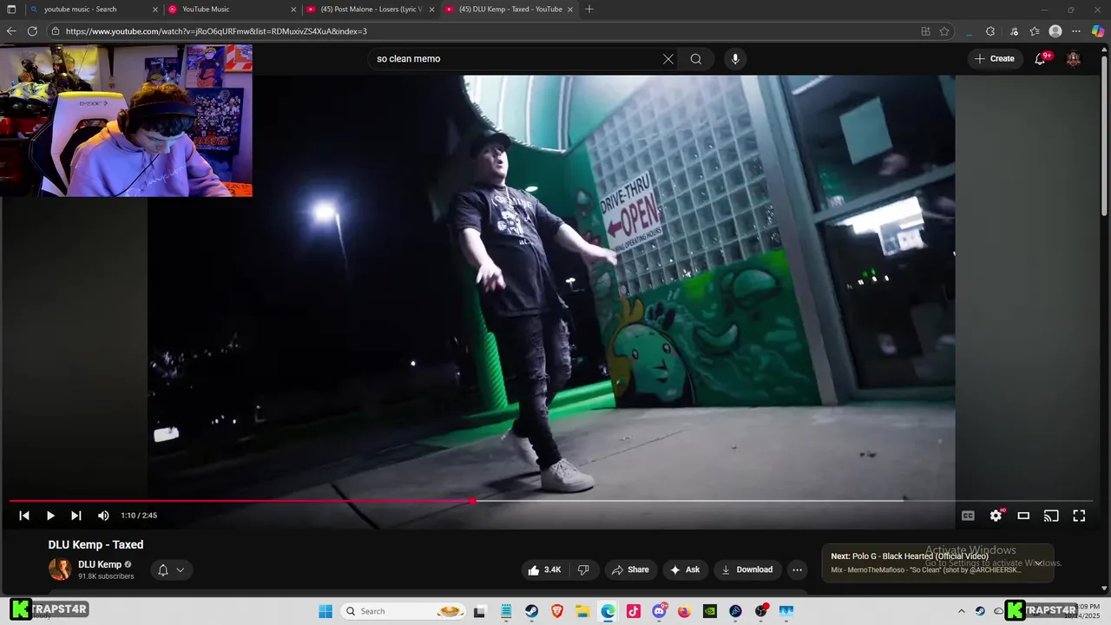
Task: Expand subscription notification bell dropdown
Action: coord(171,570)
